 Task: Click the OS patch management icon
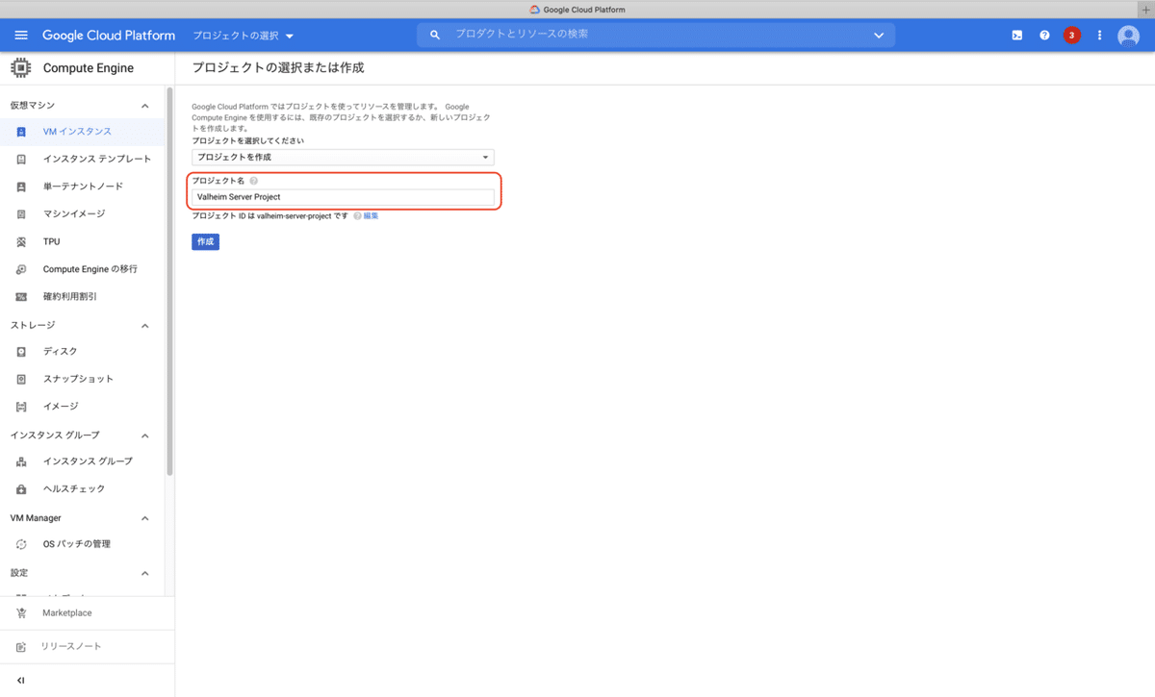click(x=21, y=544)
